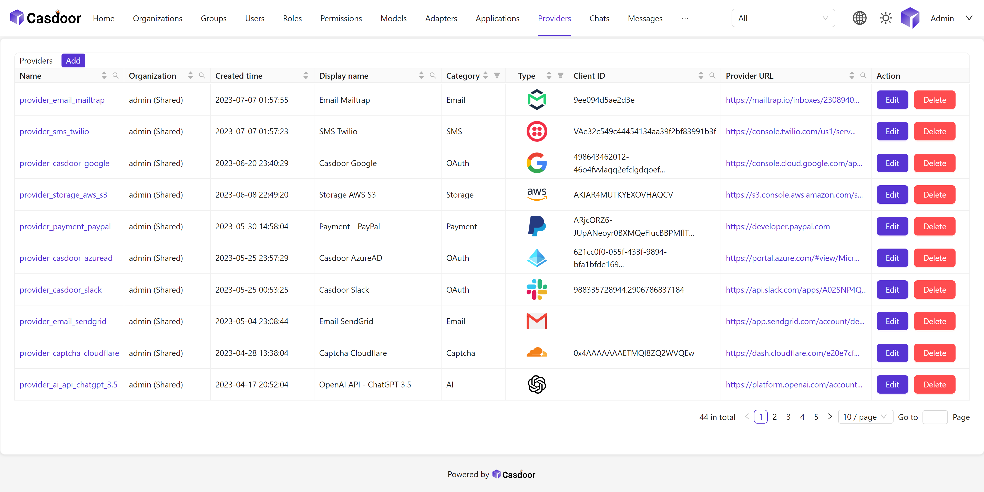Open the overflow ellipsis menu
984x492 pixels.
[x=685, y=18]
